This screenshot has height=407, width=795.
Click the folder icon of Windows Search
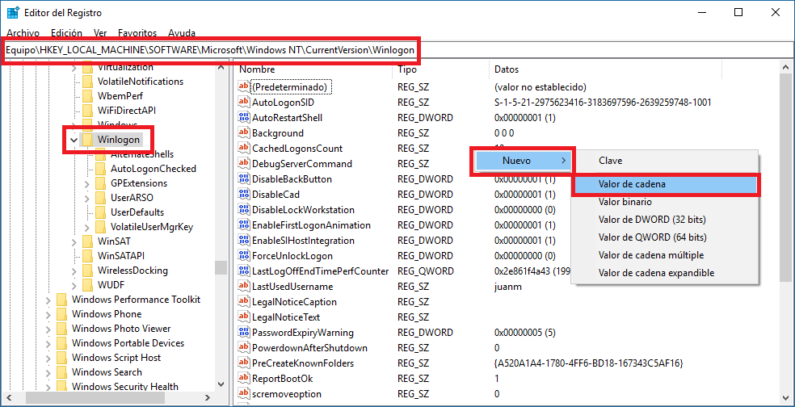pos(61,372)
